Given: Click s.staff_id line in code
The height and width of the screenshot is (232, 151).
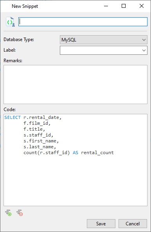Looking at the screenshot, I should (x=38, y=135).
